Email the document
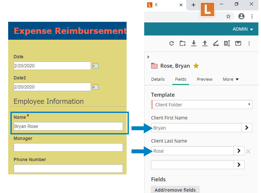This screenshot has height=193, width=261. [238, 43]
